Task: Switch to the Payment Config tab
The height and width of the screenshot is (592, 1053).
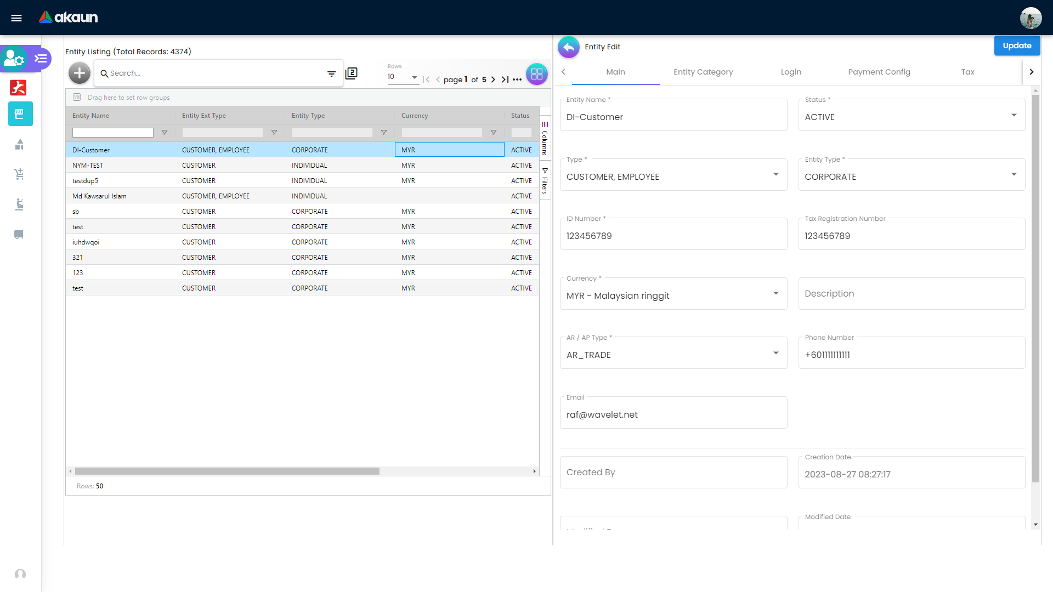Action: point(879,72)
